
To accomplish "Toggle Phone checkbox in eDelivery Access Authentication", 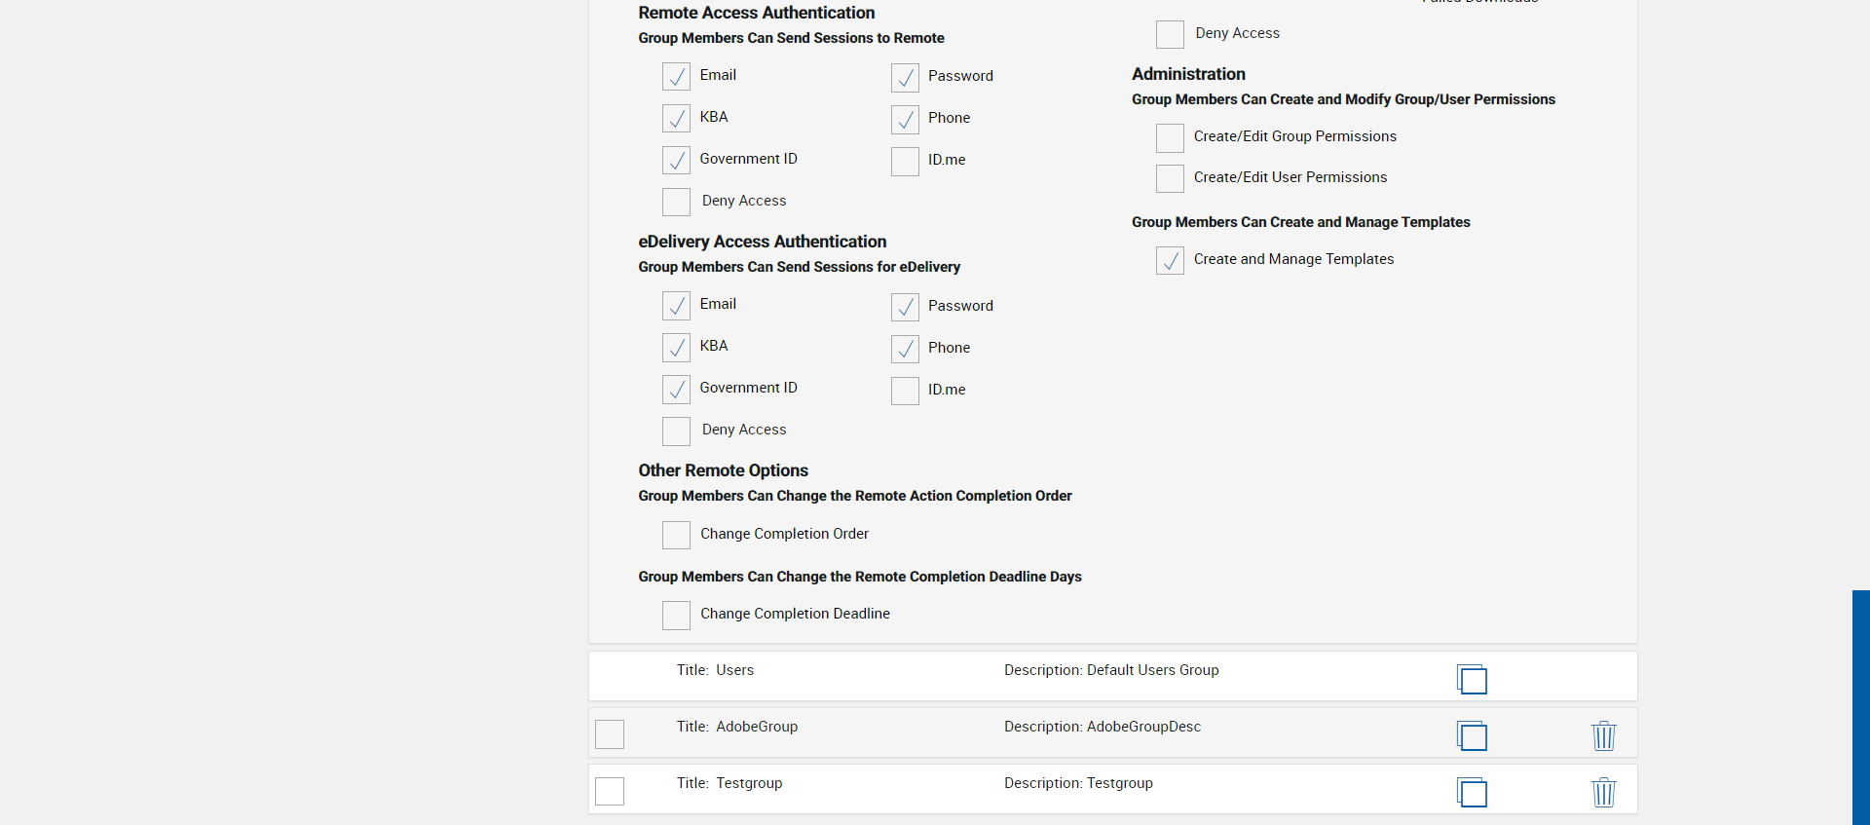I will pos(905,349).
